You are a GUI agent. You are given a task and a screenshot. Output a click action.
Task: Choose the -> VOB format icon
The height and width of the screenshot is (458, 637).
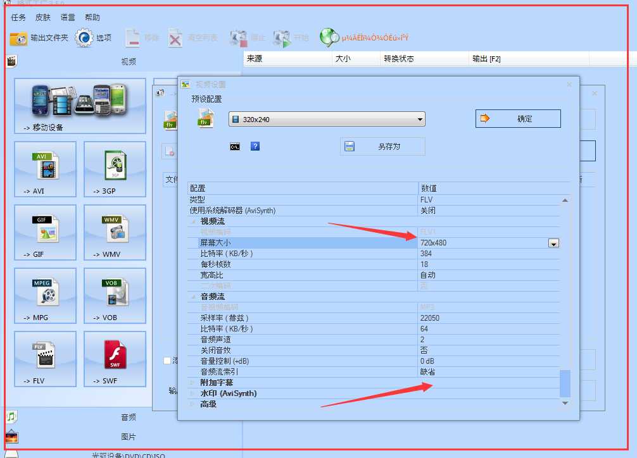(115, 295)
